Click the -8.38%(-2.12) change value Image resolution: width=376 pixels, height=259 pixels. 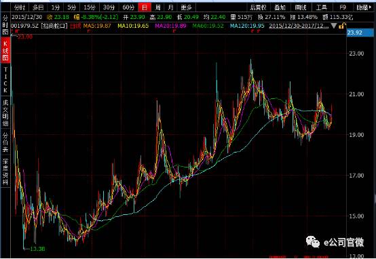tap(100, 17)
